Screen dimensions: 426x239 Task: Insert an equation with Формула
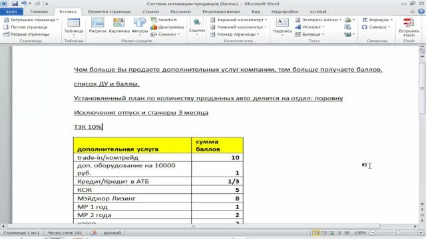tap(377, 20)
